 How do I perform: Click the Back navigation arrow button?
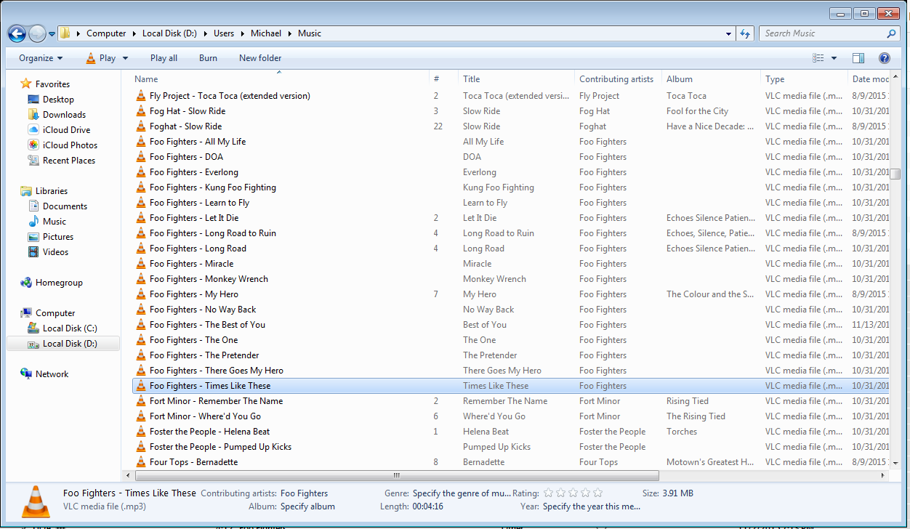17,33
